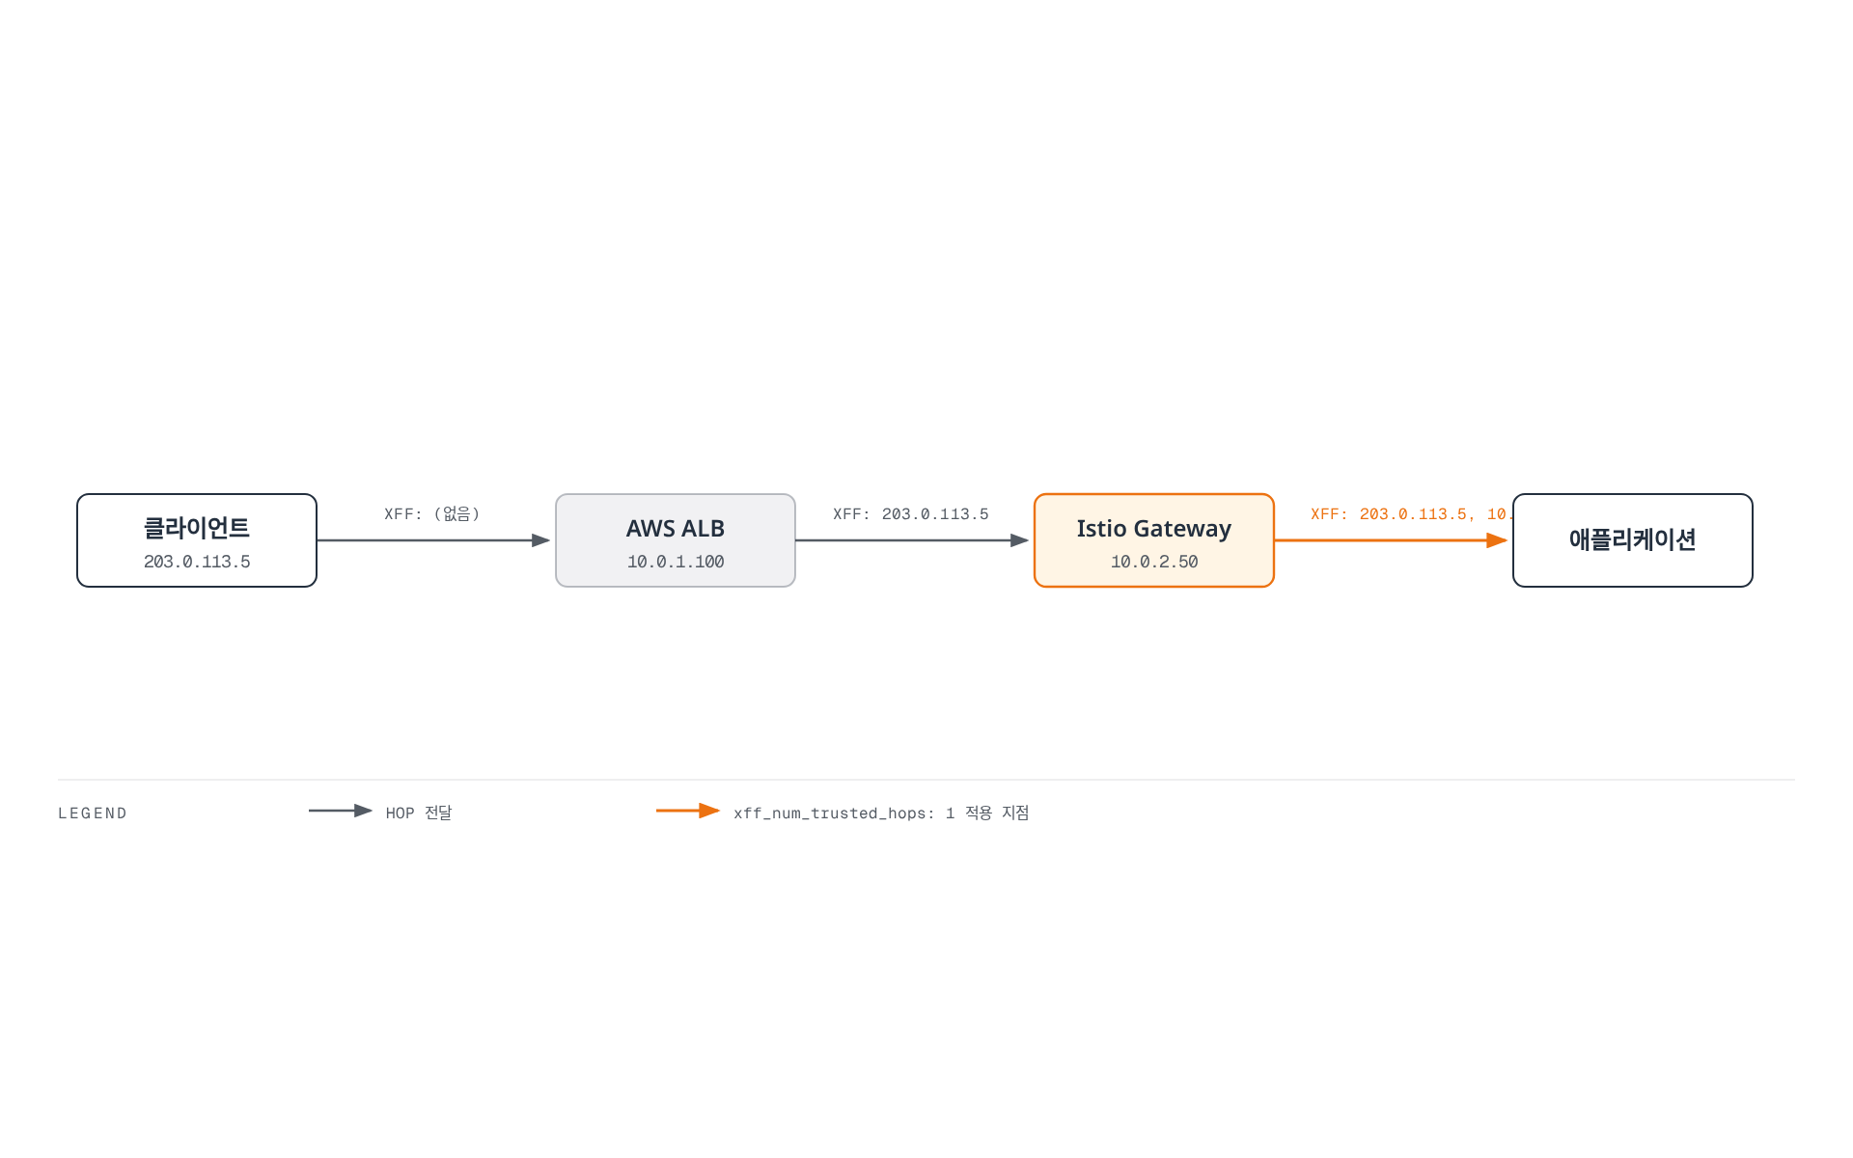
Task: Click the connector line between client and ALB
Action: pos(425,540)
